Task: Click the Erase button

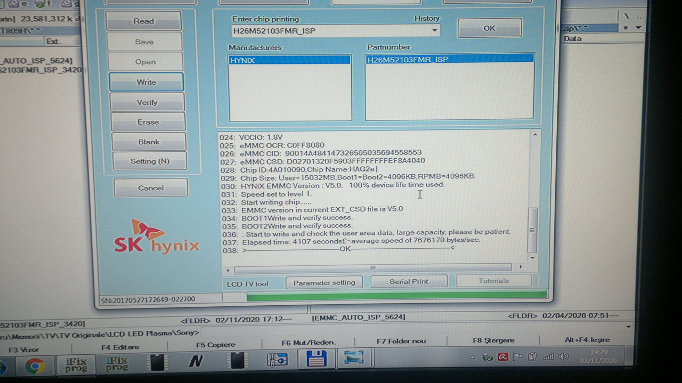Action: [148, 122]
